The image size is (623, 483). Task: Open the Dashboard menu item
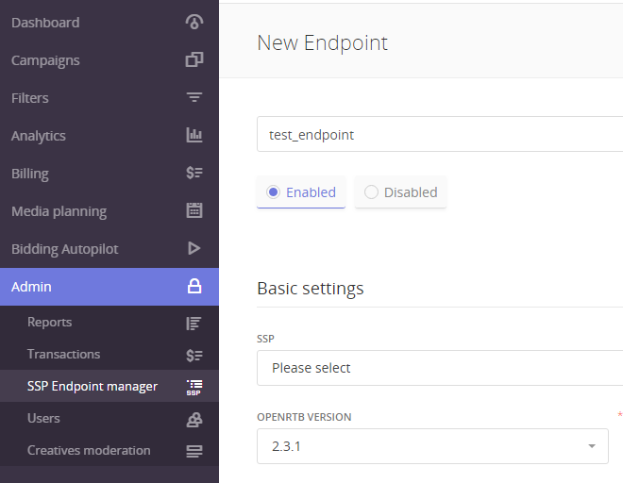coord(109,23)
